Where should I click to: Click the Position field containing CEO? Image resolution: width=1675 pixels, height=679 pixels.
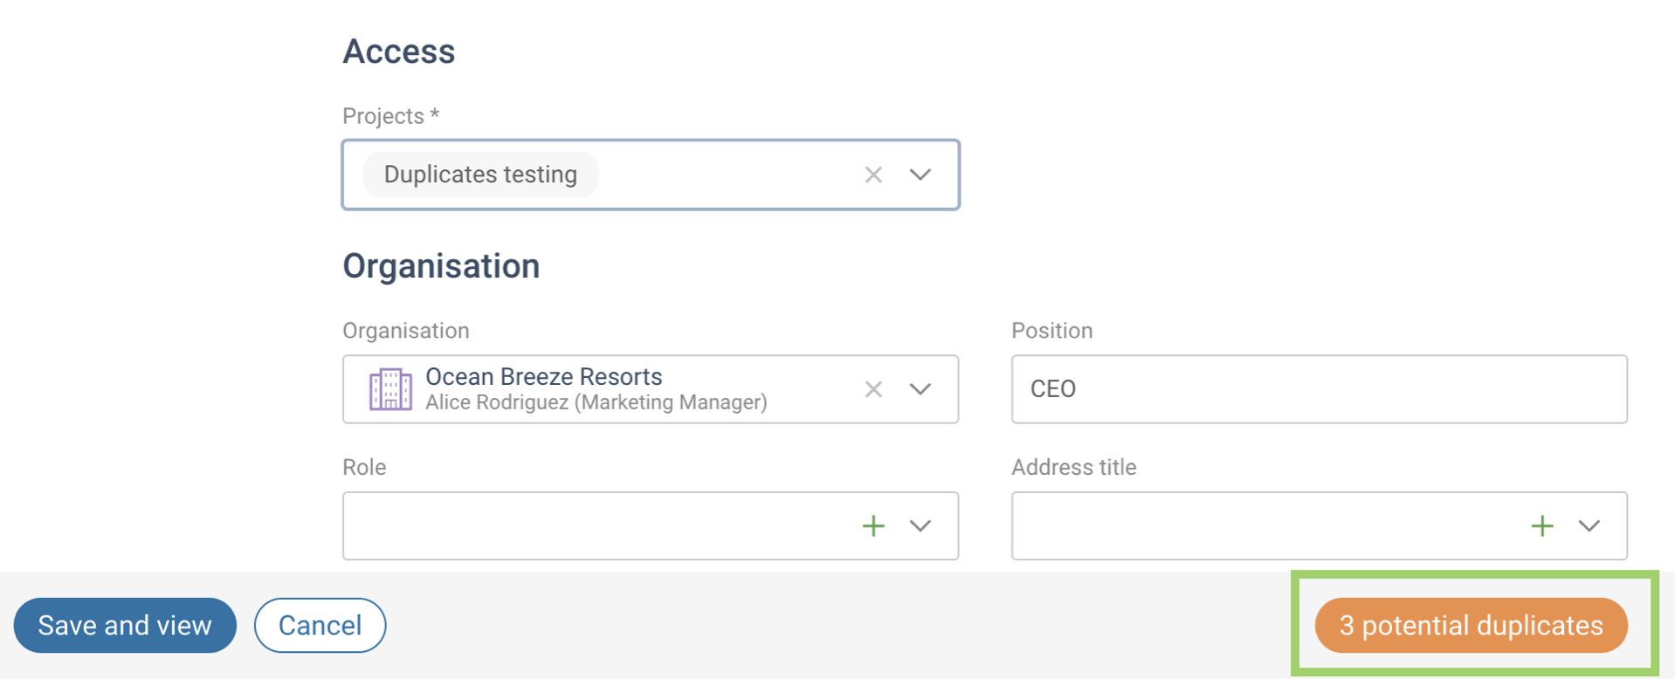[x=1319, y=389]
